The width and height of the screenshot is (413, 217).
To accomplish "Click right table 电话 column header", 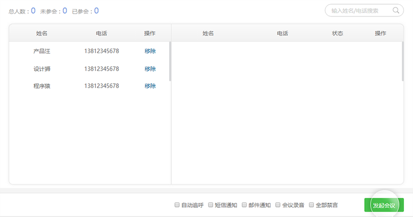I will click(x=283, y=33).
